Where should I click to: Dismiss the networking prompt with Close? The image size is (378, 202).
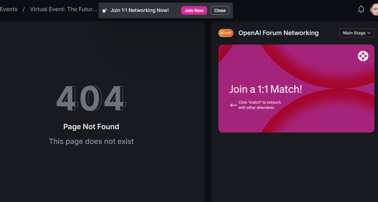220,10
